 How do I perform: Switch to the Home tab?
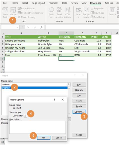[15, 3]
